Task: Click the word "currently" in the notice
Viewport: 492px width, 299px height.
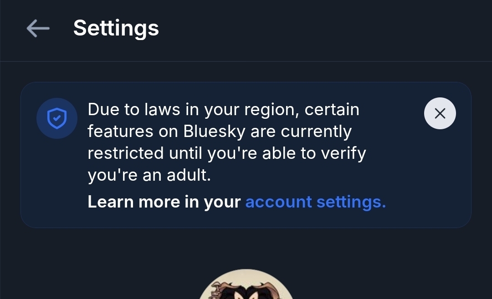Action: point(316,132)
